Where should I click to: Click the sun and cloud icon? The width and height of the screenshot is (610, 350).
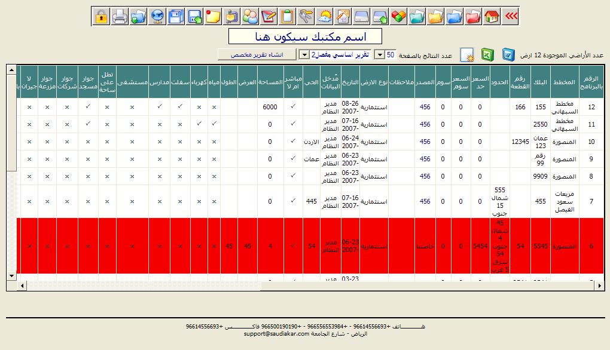325,17
